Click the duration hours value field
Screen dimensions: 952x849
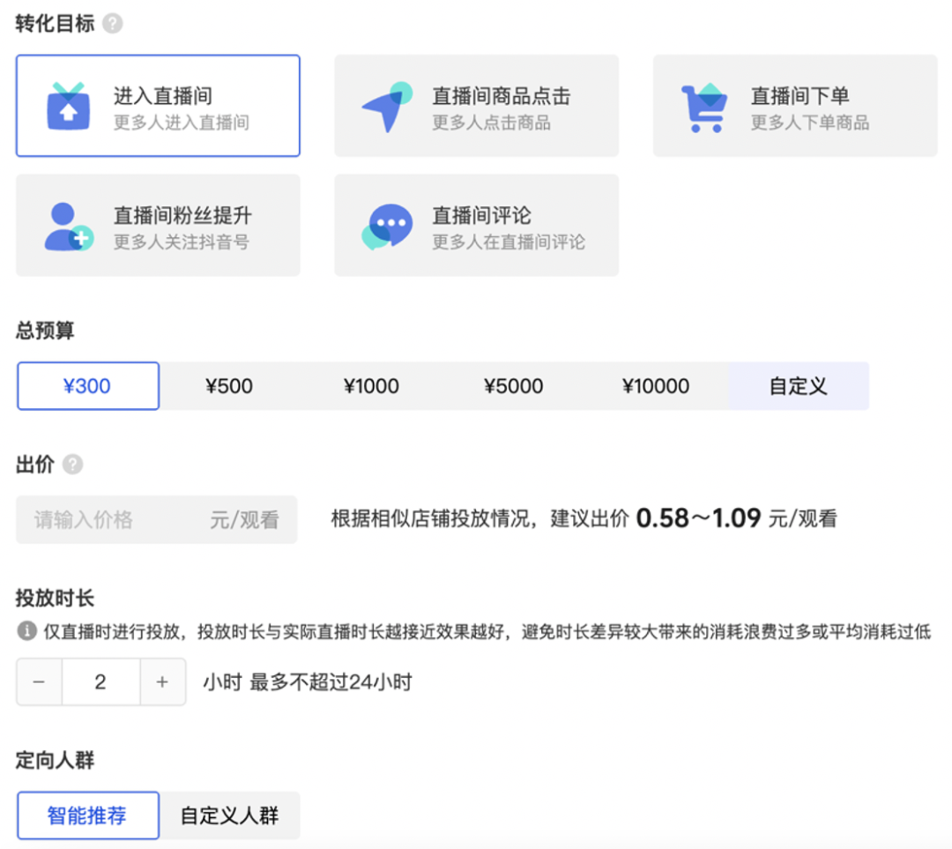[100, 682]
